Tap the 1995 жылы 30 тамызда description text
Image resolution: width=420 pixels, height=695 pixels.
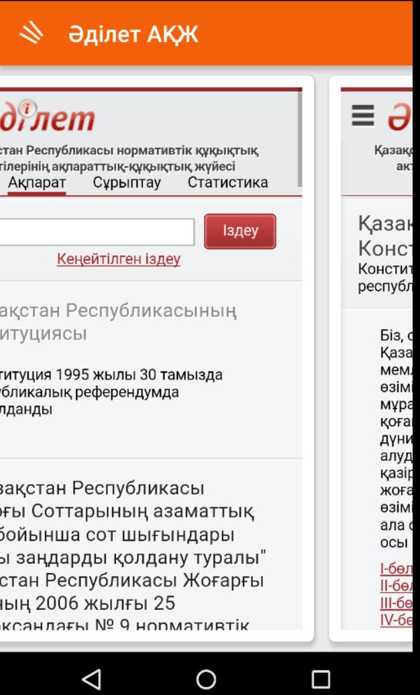click(x=111, y=392)
